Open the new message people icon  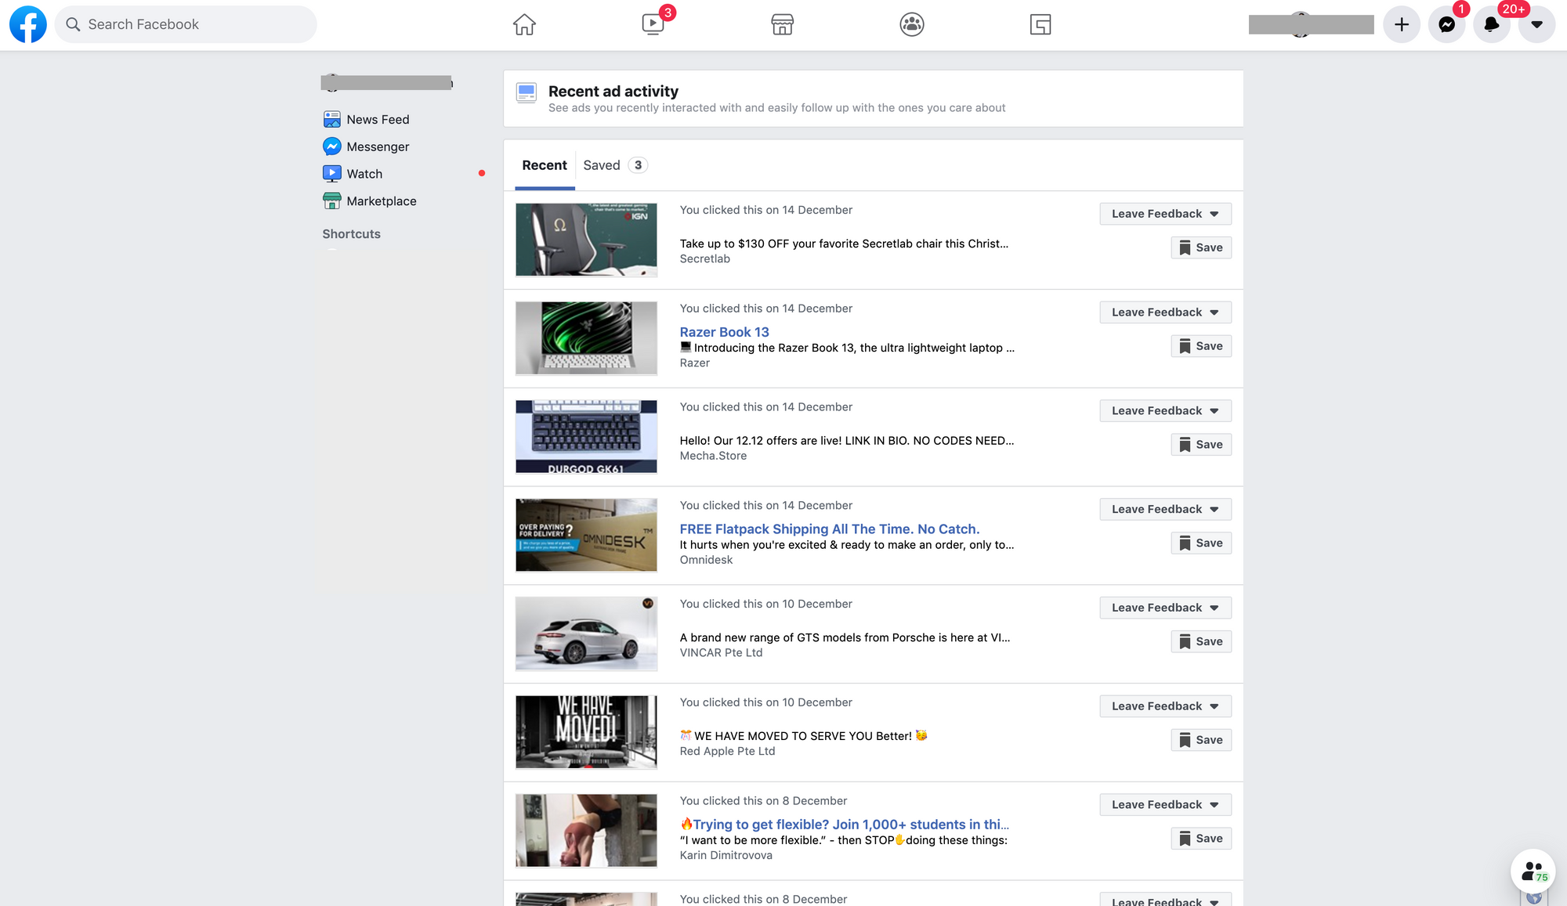(1533, 871)
